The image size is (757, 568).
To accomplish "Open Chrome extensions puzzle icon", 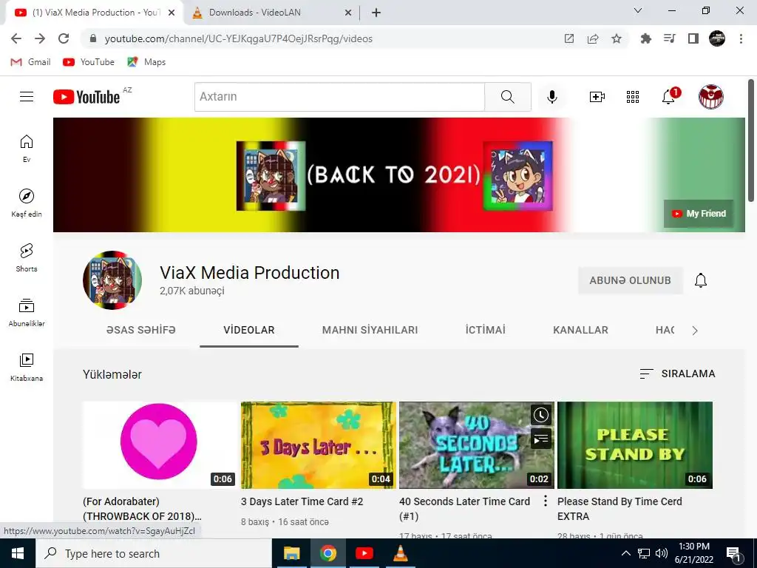I will [645, 38].
